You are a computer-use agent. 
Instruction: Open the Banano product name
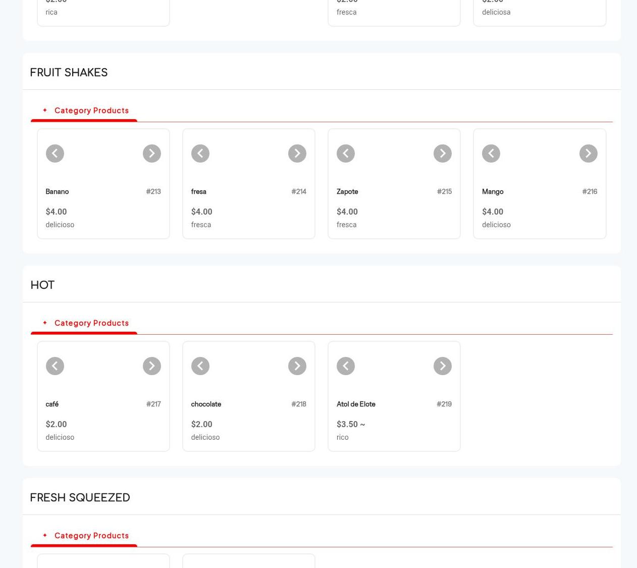coord(57,191)
